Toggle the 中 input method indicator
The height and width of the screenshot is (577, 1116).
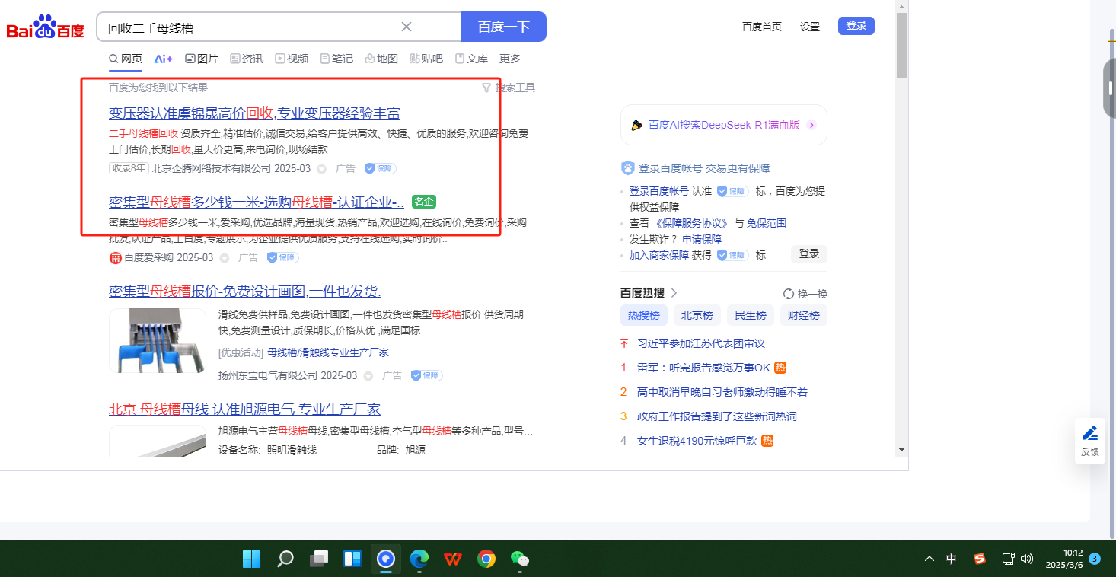[951, 559]
